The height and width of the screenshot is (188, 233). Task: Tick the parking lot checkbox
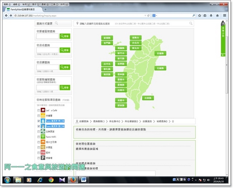tap(38, 158)
